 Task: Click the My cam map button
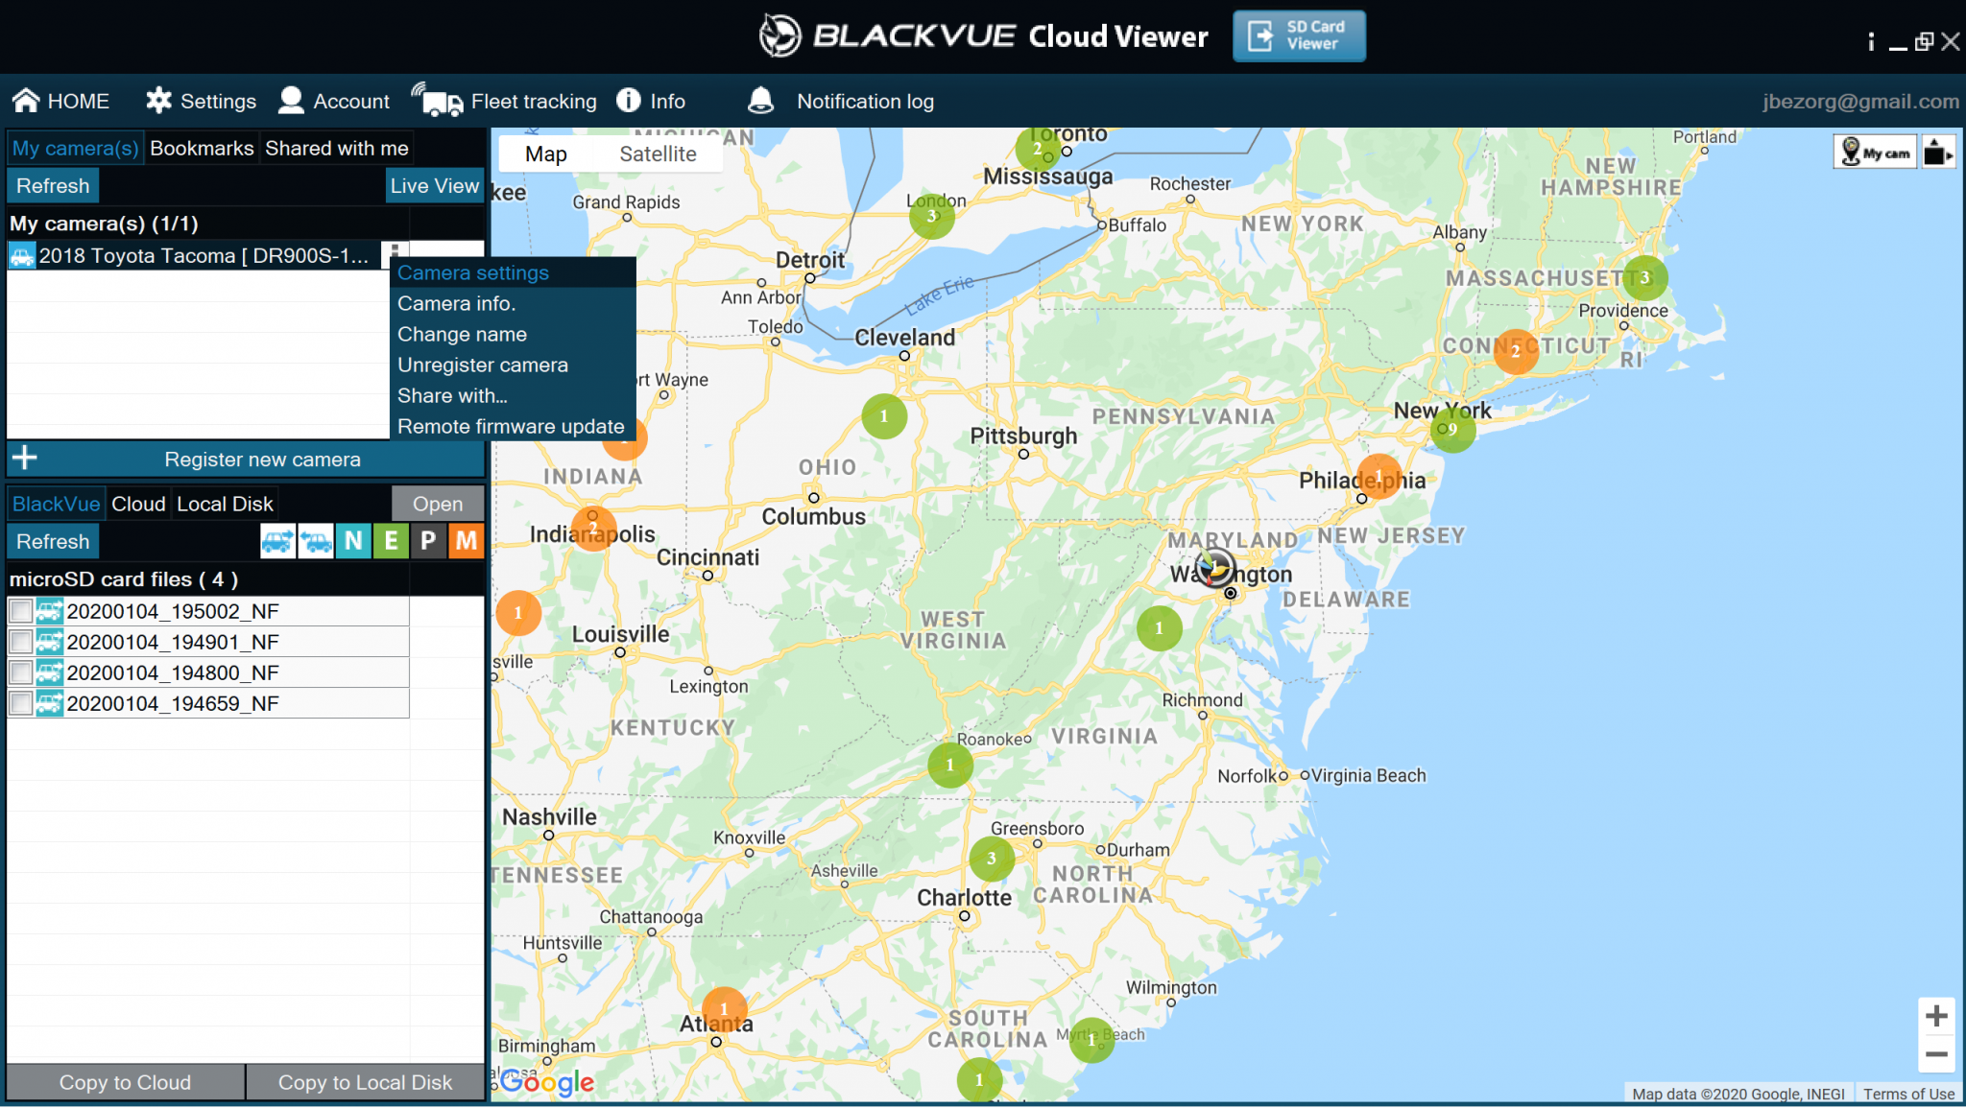tap(1875, 153)
